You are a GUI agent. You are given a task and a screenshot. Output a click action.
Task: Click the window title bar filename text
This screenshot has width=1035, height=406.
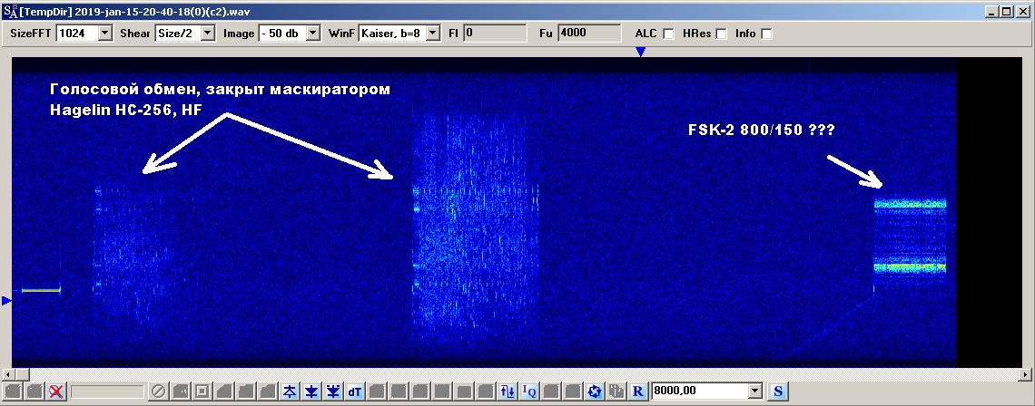point(135,11)
